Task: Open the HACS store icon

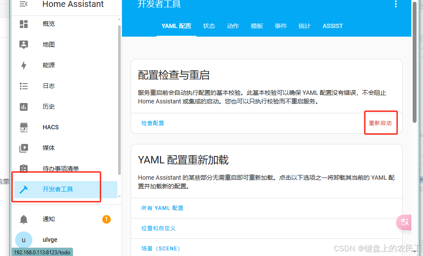Action: 24,128
